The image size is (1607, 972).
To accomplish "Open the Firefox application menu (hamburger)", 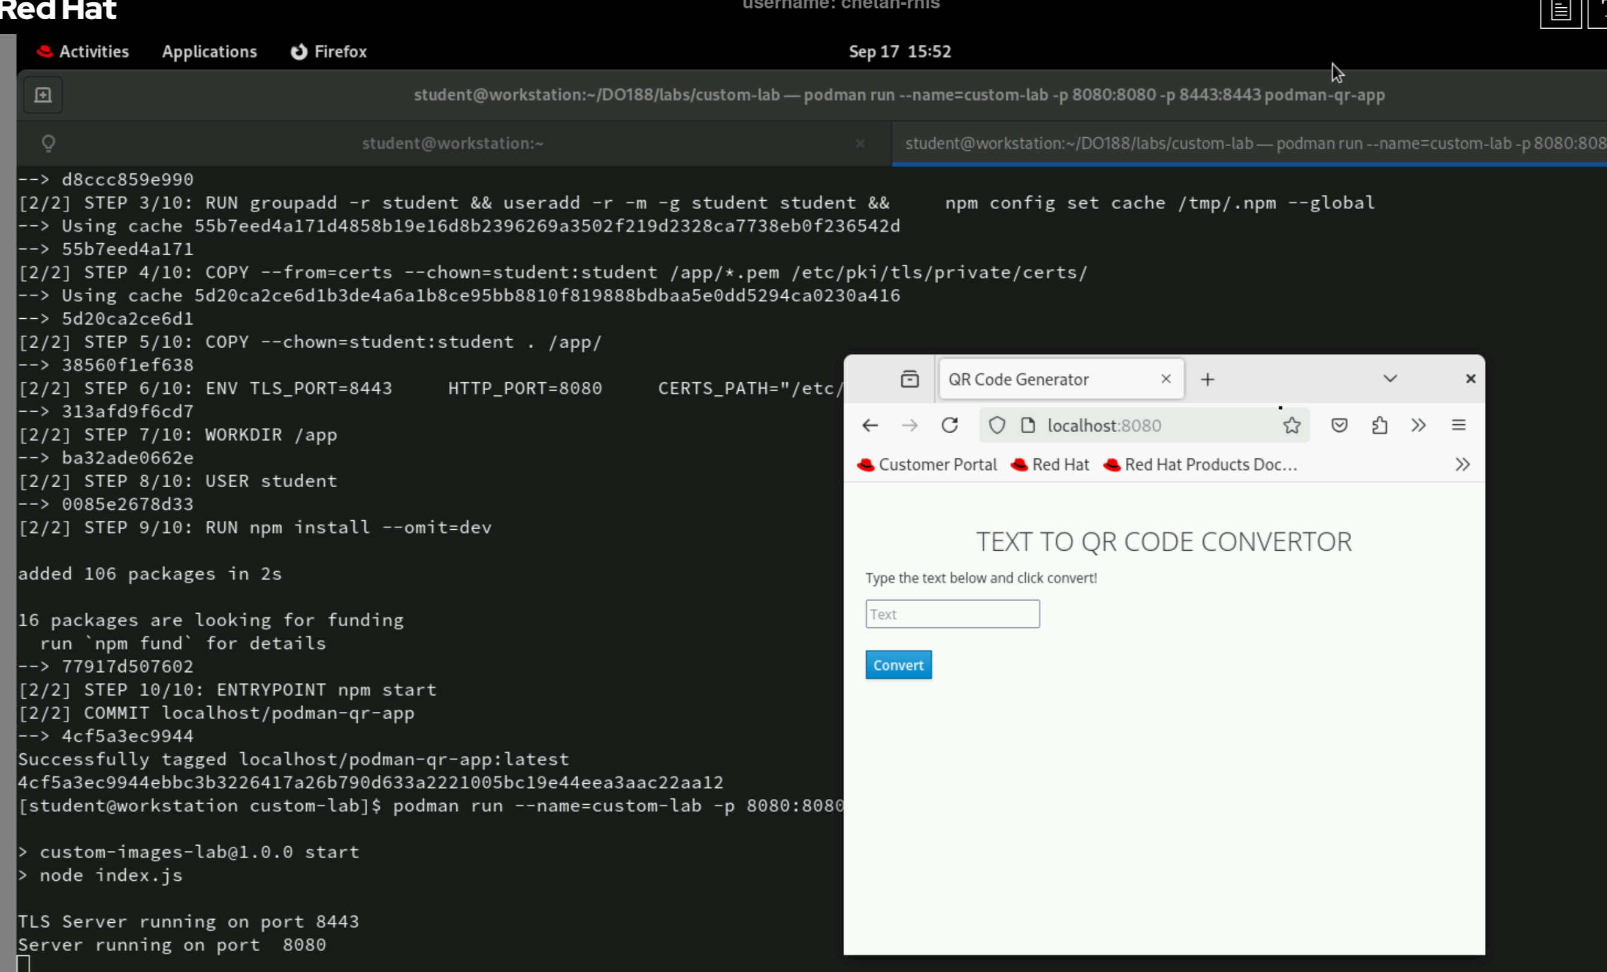I will (1459, 425).
